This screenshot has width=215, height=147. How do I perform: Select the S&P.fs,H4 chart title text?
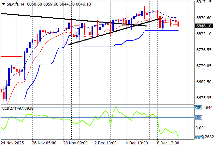point(16,4)
